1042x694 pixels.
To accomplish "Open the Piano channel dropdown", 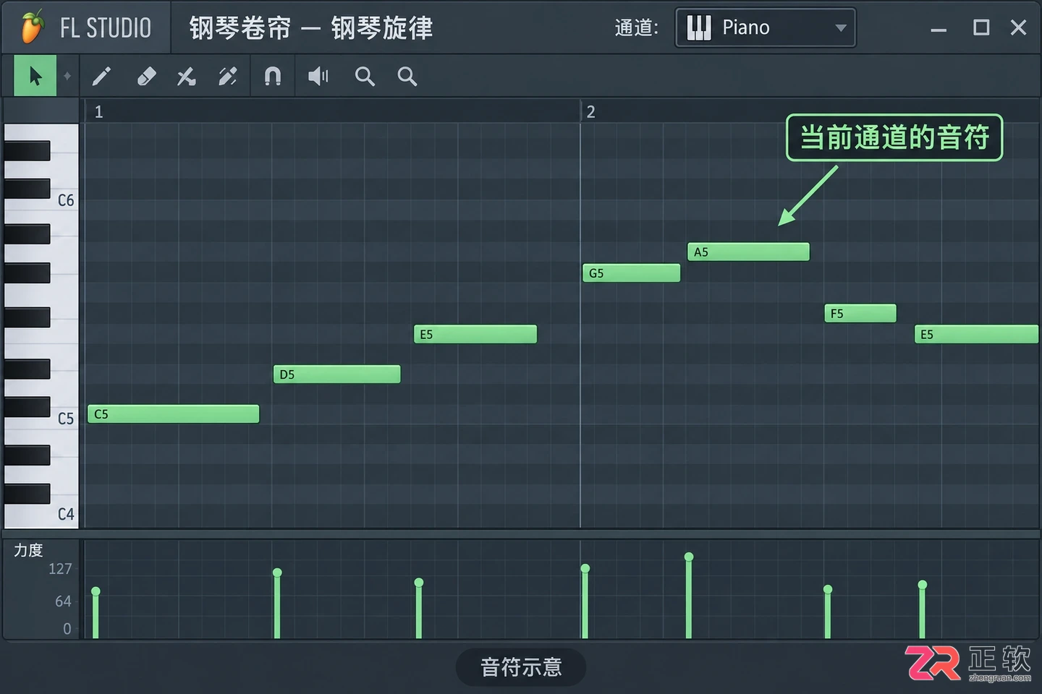I will 765,27.
